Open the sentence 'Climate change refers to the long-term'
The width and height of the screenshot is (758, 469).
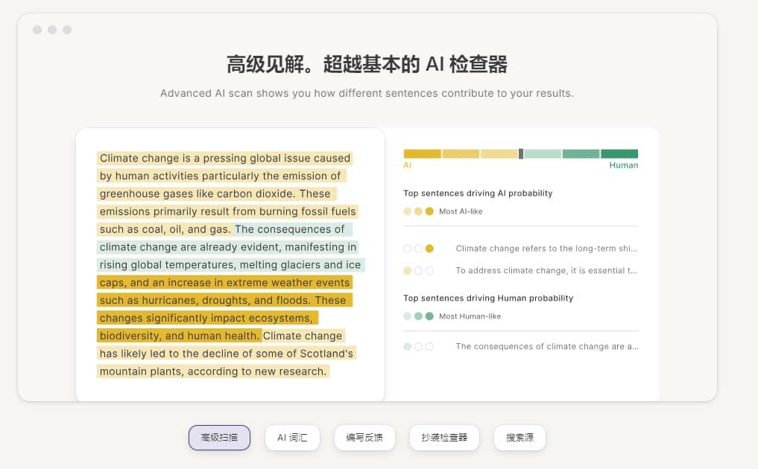point(546,249)
